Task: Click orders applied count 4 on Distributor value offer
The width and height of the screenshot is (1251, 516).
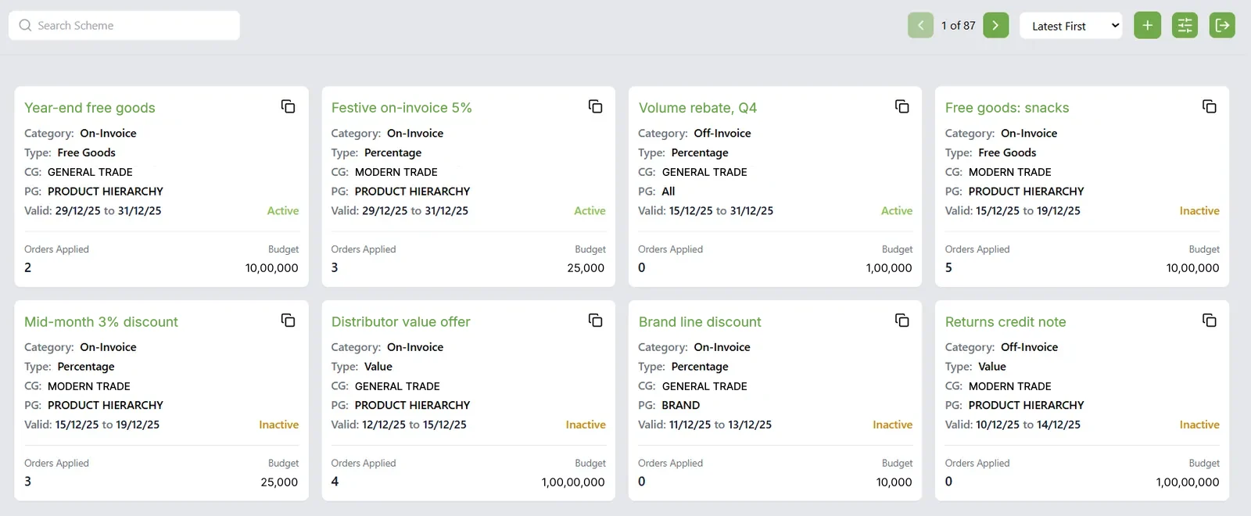Action: [335, 482]
